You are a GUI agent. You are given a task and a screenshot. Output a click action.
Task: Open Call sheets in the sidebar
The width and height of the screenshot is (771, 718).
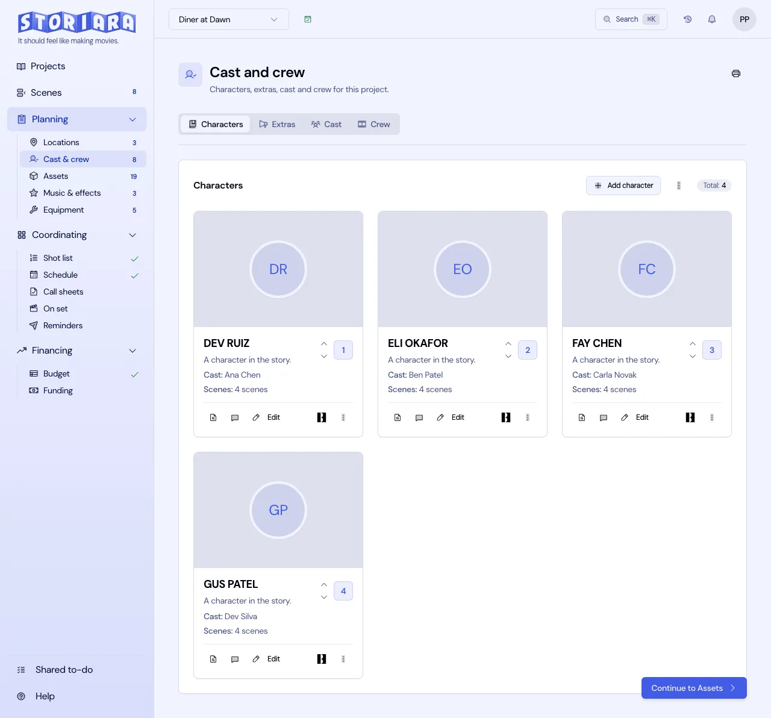click(83, 292)
